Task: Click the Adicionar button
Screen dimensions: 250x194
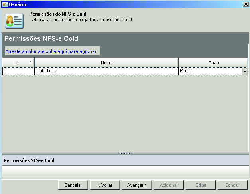Action: tap(169, 185)
